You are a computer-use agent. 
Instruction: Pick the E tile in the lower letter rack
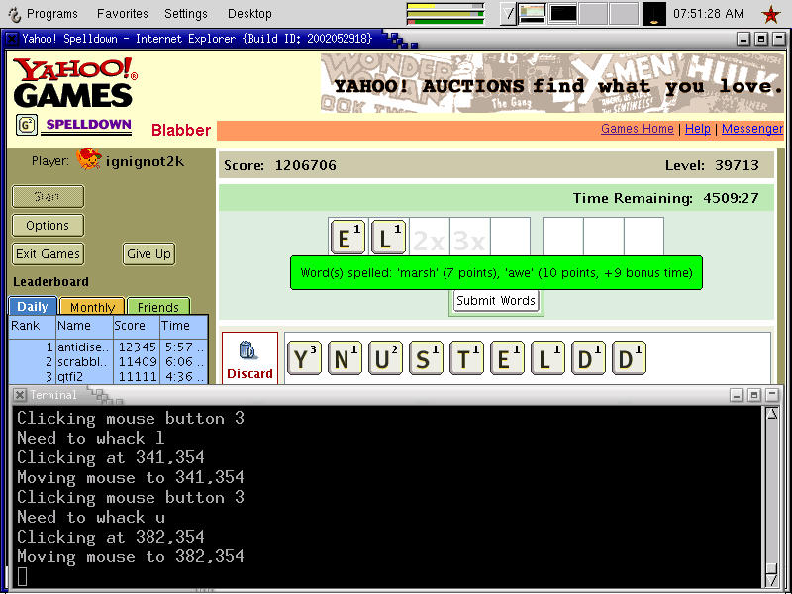coord(507,358)
